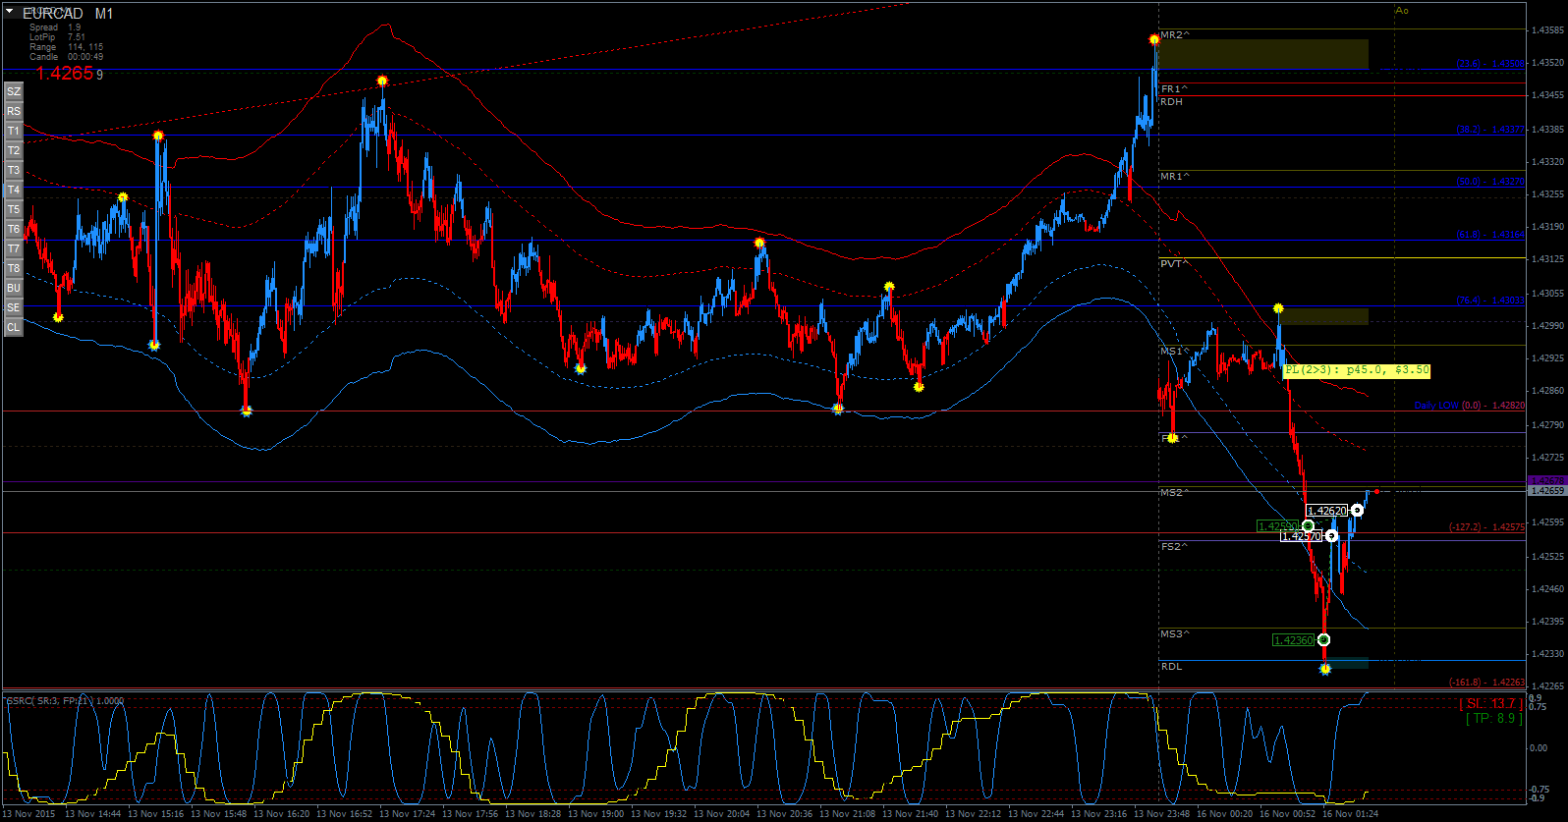The height and width of the screenshot is (822, 1568).
Task: Click the EURCAD M1 symbol title
Action: tap(68, 14)
